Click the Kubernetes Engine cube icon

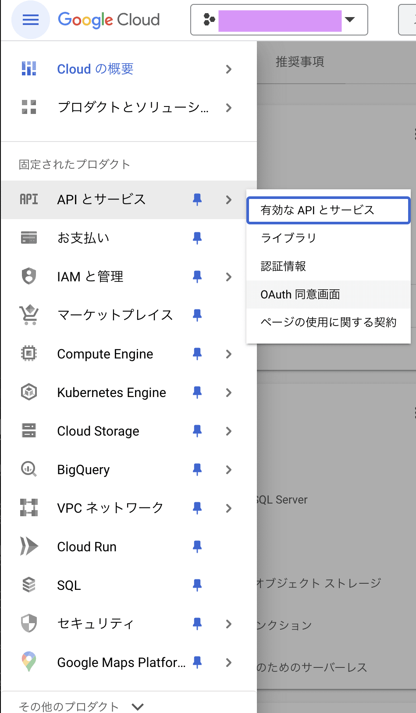[29, 392]
